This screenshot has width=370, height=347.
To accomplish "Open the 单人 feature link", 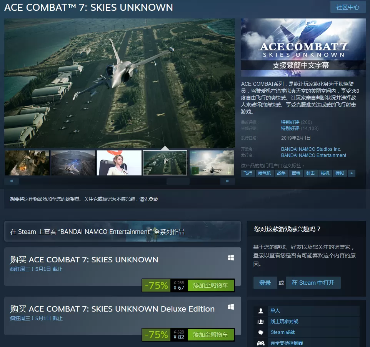I will click(x=275, y=311).
